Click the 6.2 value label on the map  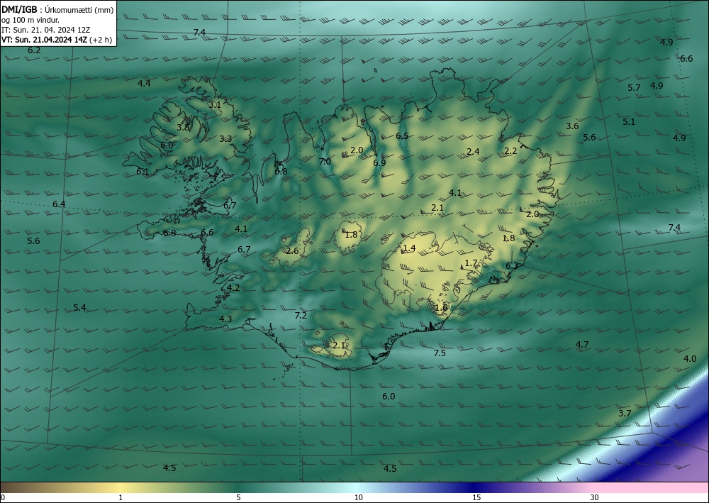tap(34, 50)
